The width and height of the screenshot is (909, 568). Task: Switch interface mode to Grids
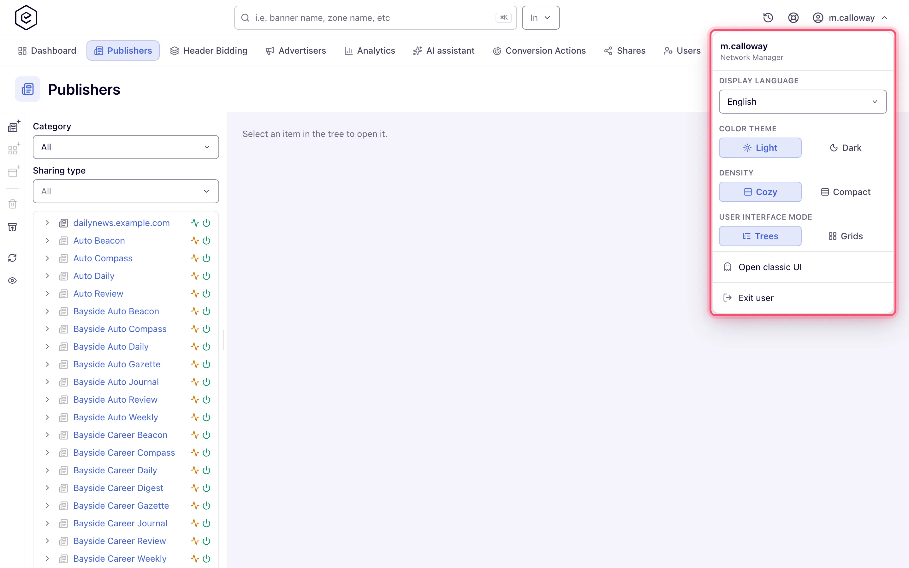point(845,236)
